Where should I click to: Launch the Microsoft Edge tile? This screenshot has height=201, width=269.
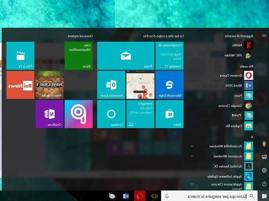tap(169, 85)
